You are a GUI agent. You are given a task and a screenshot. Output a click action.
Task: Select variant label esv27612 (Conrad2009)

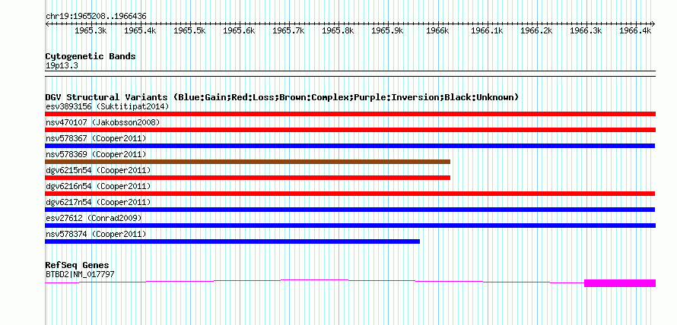tap(94, 219)
